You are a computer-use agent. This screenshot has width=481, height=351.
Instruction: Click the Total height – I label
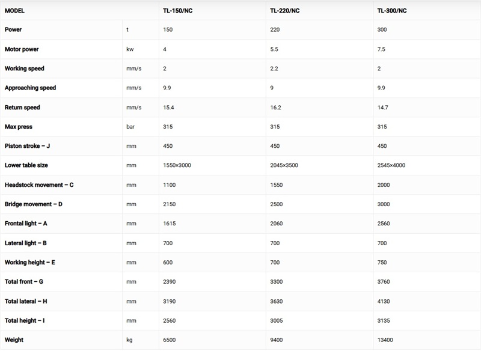25,321
